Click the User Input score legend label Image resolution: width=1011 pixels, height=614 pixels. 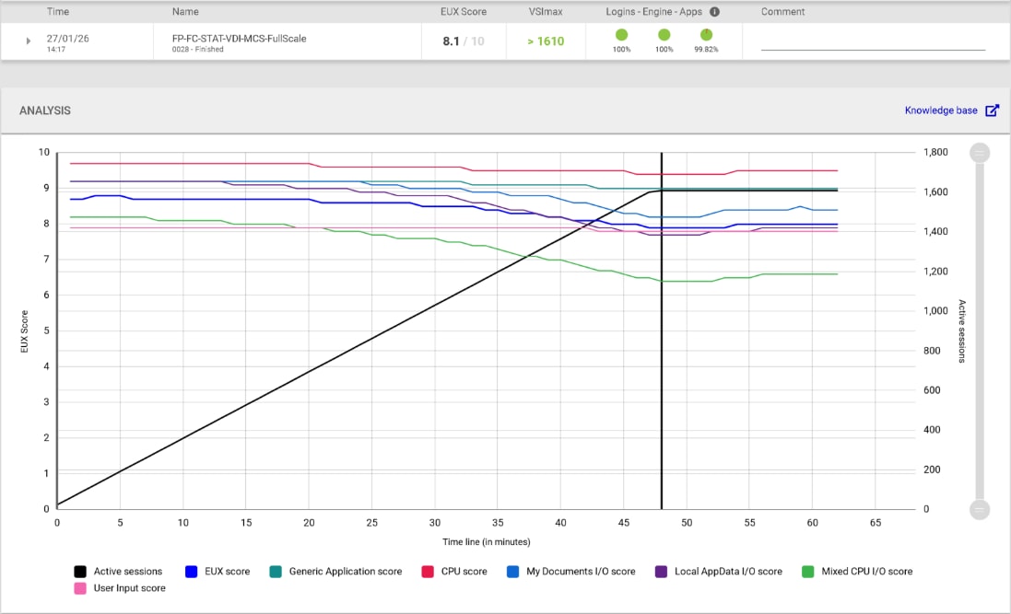(130, 588)
